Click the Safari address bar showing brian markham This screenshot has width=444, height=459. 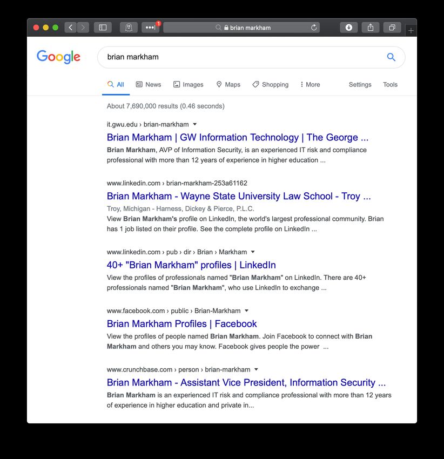(241, 28)
